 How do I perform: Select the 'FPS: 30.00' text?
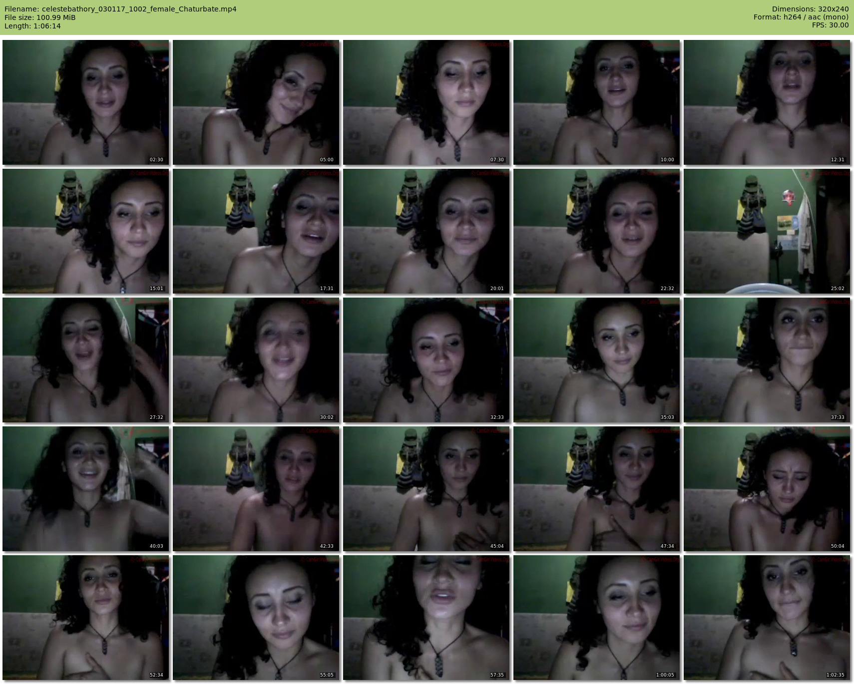[x=830, y=25]
